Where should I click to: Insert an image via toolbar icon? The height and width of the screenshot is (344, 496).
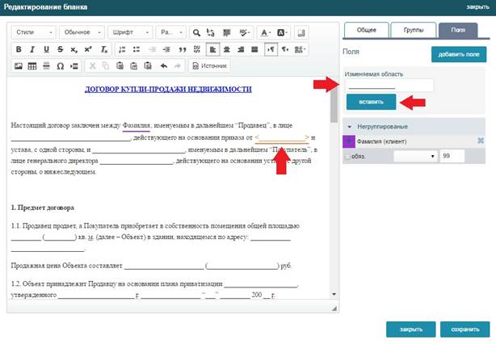pos(19,65)
